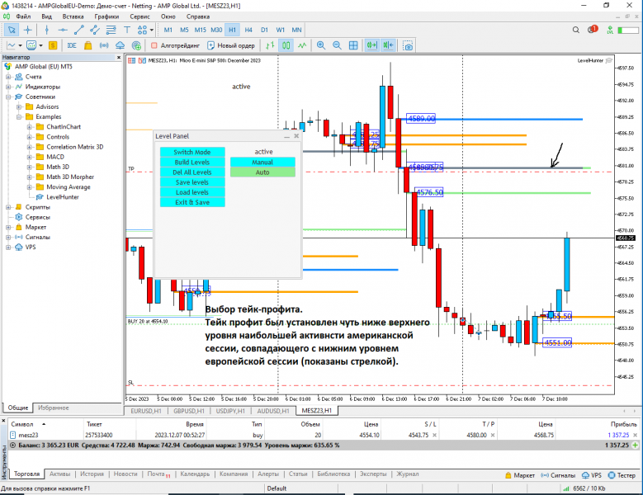Select the Fibonacci retracement tool
Image resolution: width=643 pixels, height=495 pixels.
111,30
